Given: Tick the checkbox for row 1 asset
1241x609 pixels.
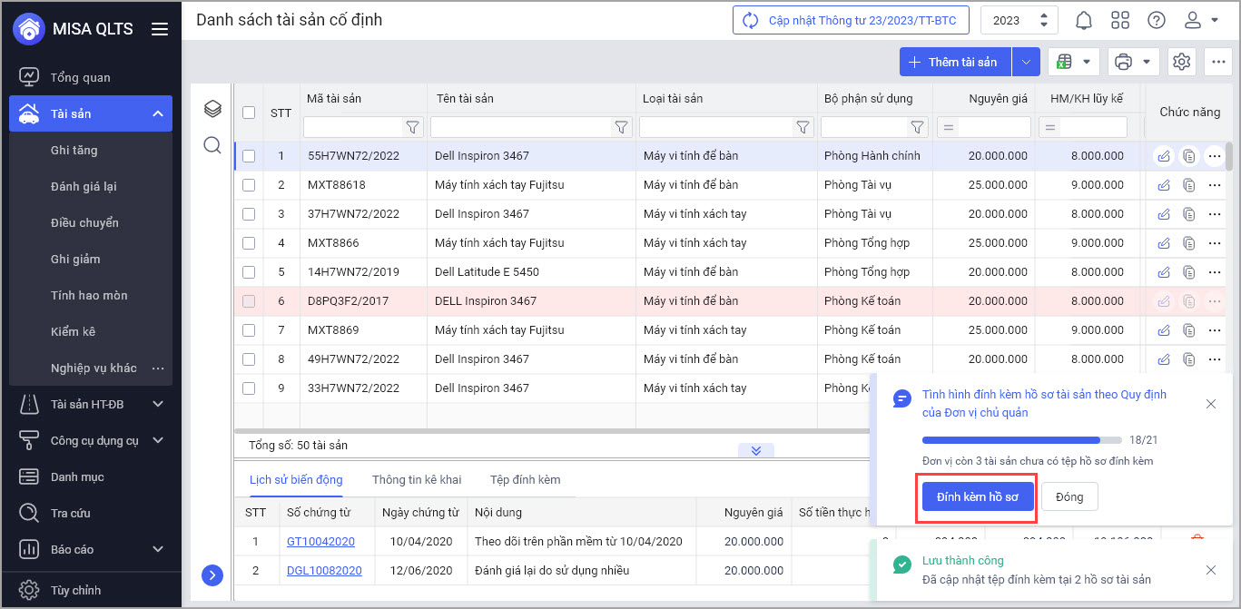Looking at the screenshot, I should (249, 156).
